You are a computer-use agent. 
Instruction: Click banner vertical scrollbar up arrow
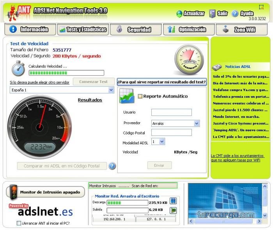265,186
